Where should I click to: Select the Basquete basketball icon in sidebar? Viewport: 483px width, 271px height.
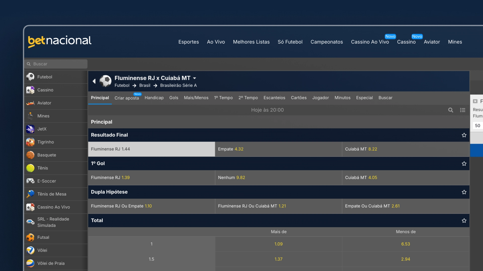30,155
